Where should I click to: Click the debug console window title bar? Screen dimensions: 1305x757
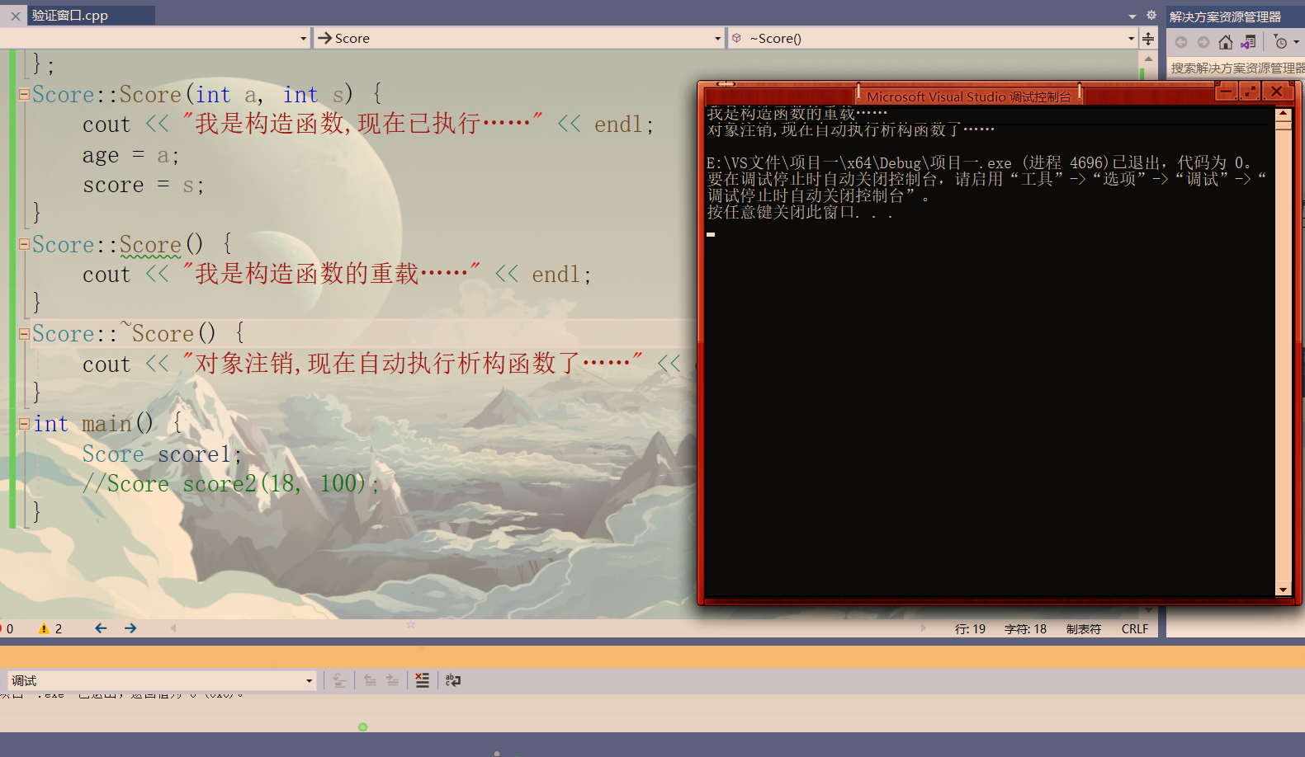[968, 96]
